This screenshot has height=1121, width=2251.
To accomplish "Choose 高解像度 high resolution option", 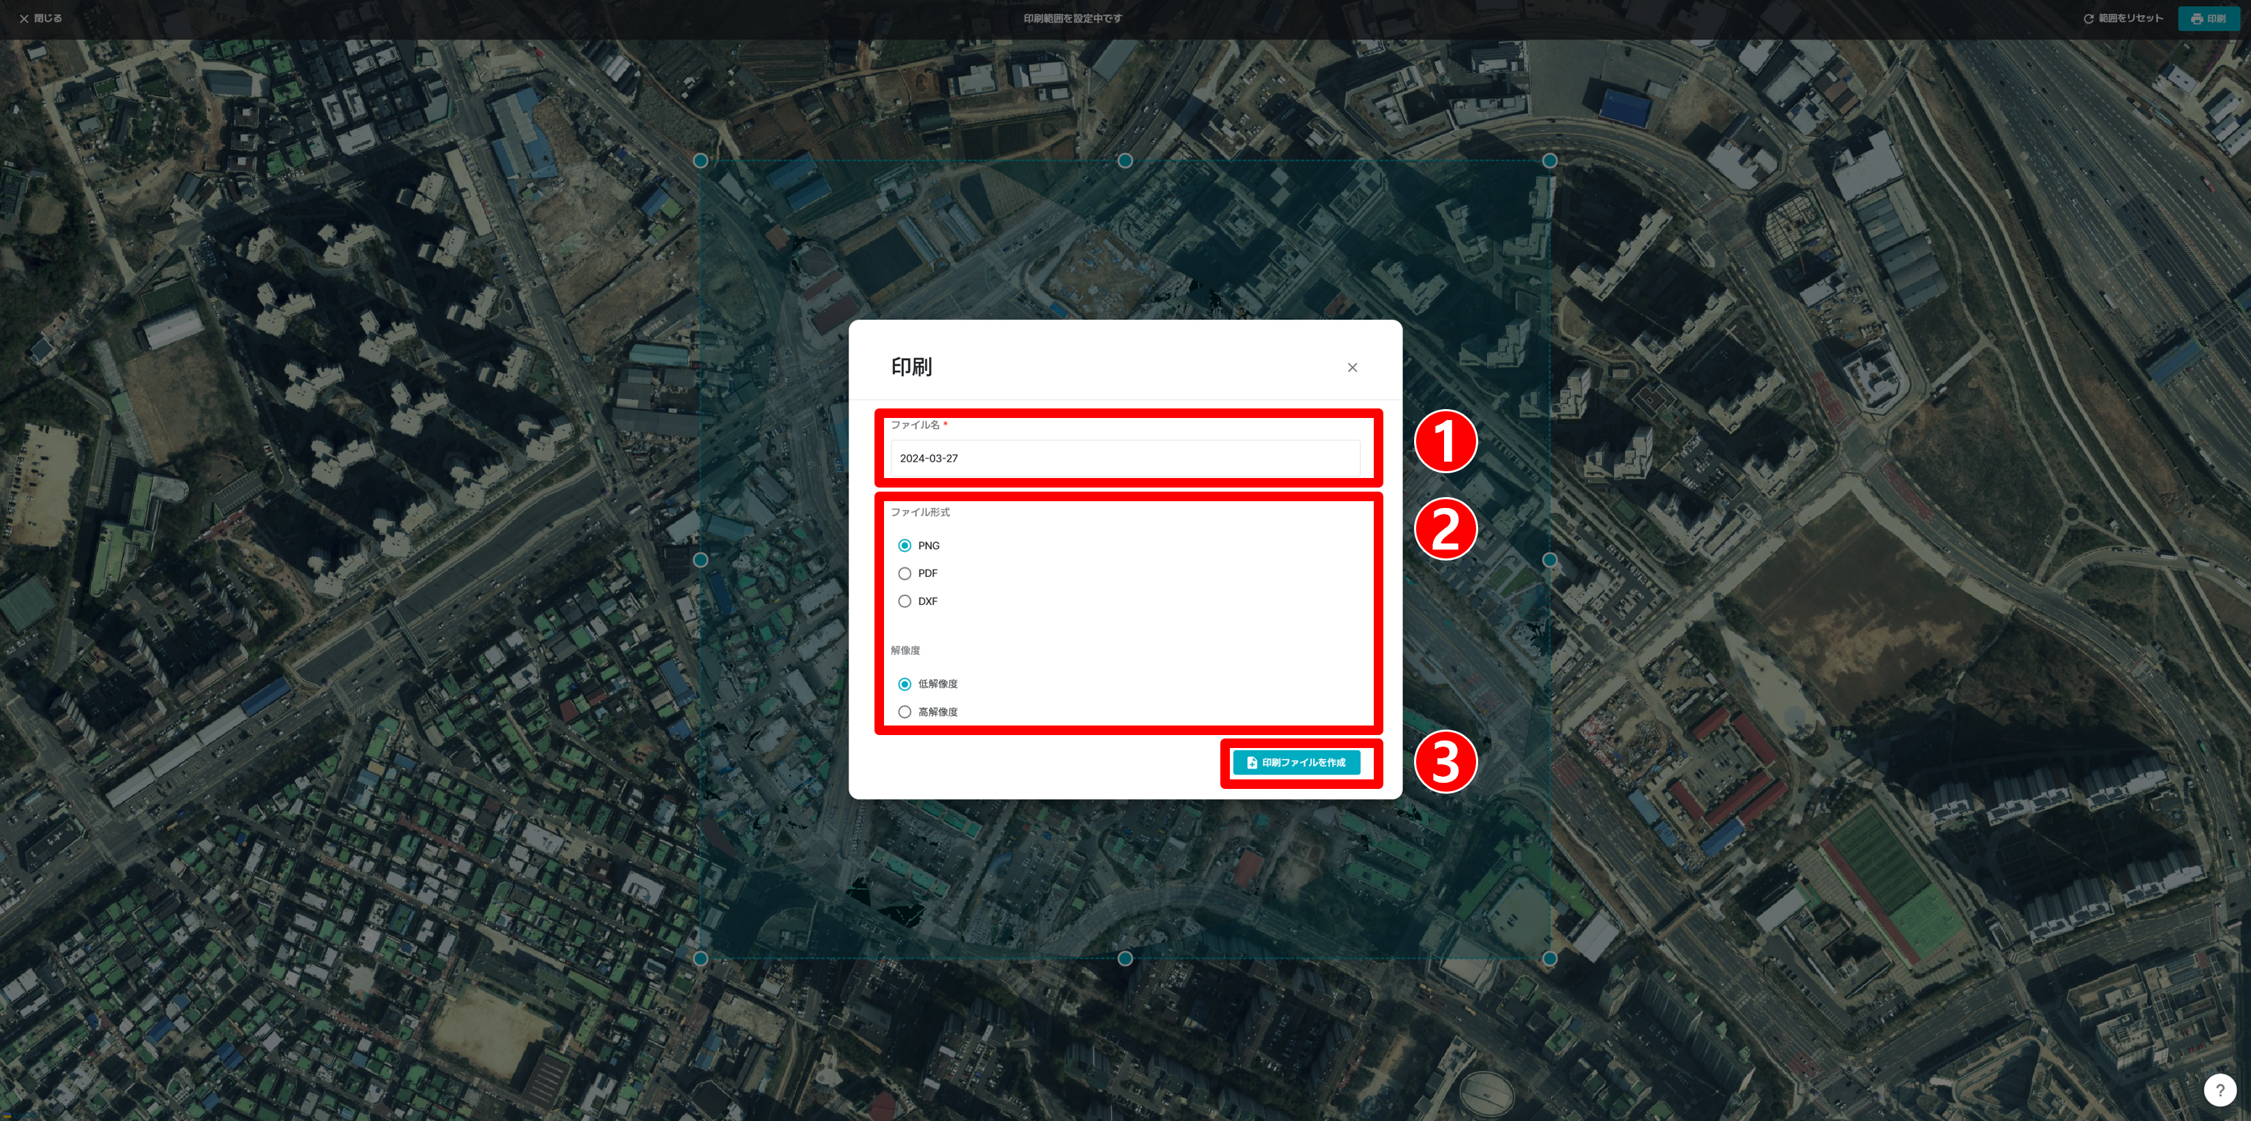I will click(x=904, y=711).
